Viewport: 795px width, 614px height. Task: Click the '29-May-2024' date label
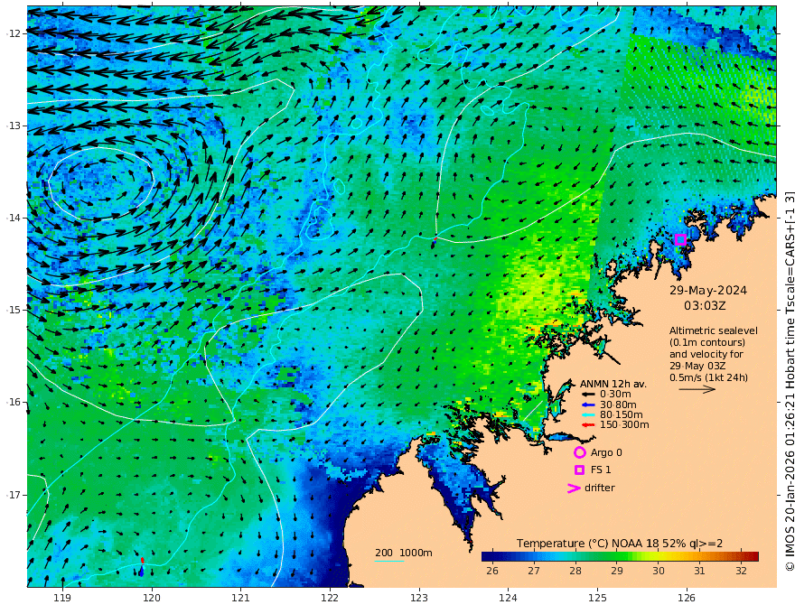coord(707,290)
